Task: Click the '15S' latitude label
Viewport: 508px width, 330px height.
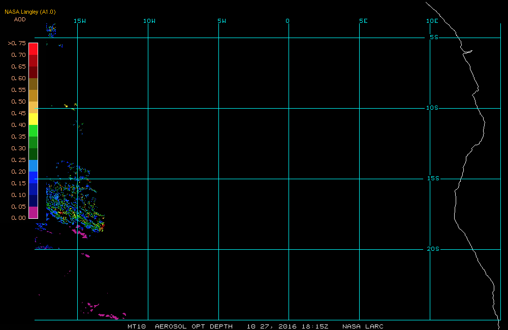Action: pos(433,178)
